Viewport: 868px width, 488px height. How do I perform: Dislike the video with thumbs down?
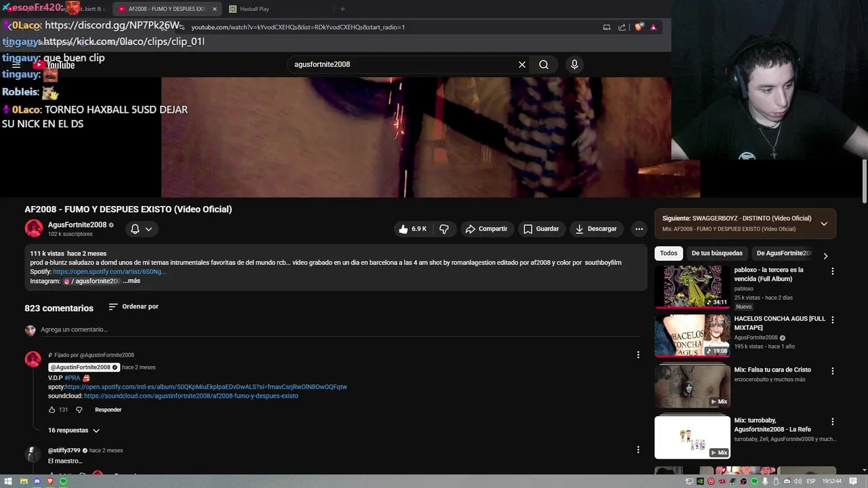tap(444, 229)
